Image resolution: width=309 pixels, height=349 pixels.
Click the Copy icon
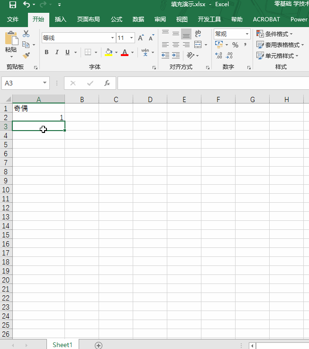26,45
